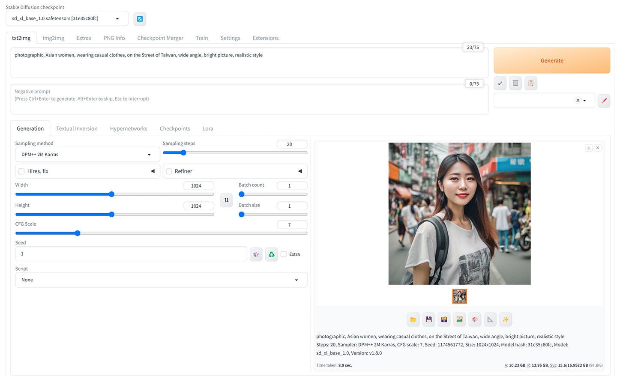Open the images output folder
This screenshot has height=376, width=617.
pos(413,319)
